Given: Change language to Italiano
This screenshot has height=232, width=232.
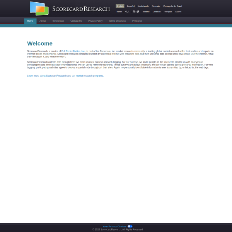Looking at the screenshot, I should pyautogui.click(x=146, y=12).
